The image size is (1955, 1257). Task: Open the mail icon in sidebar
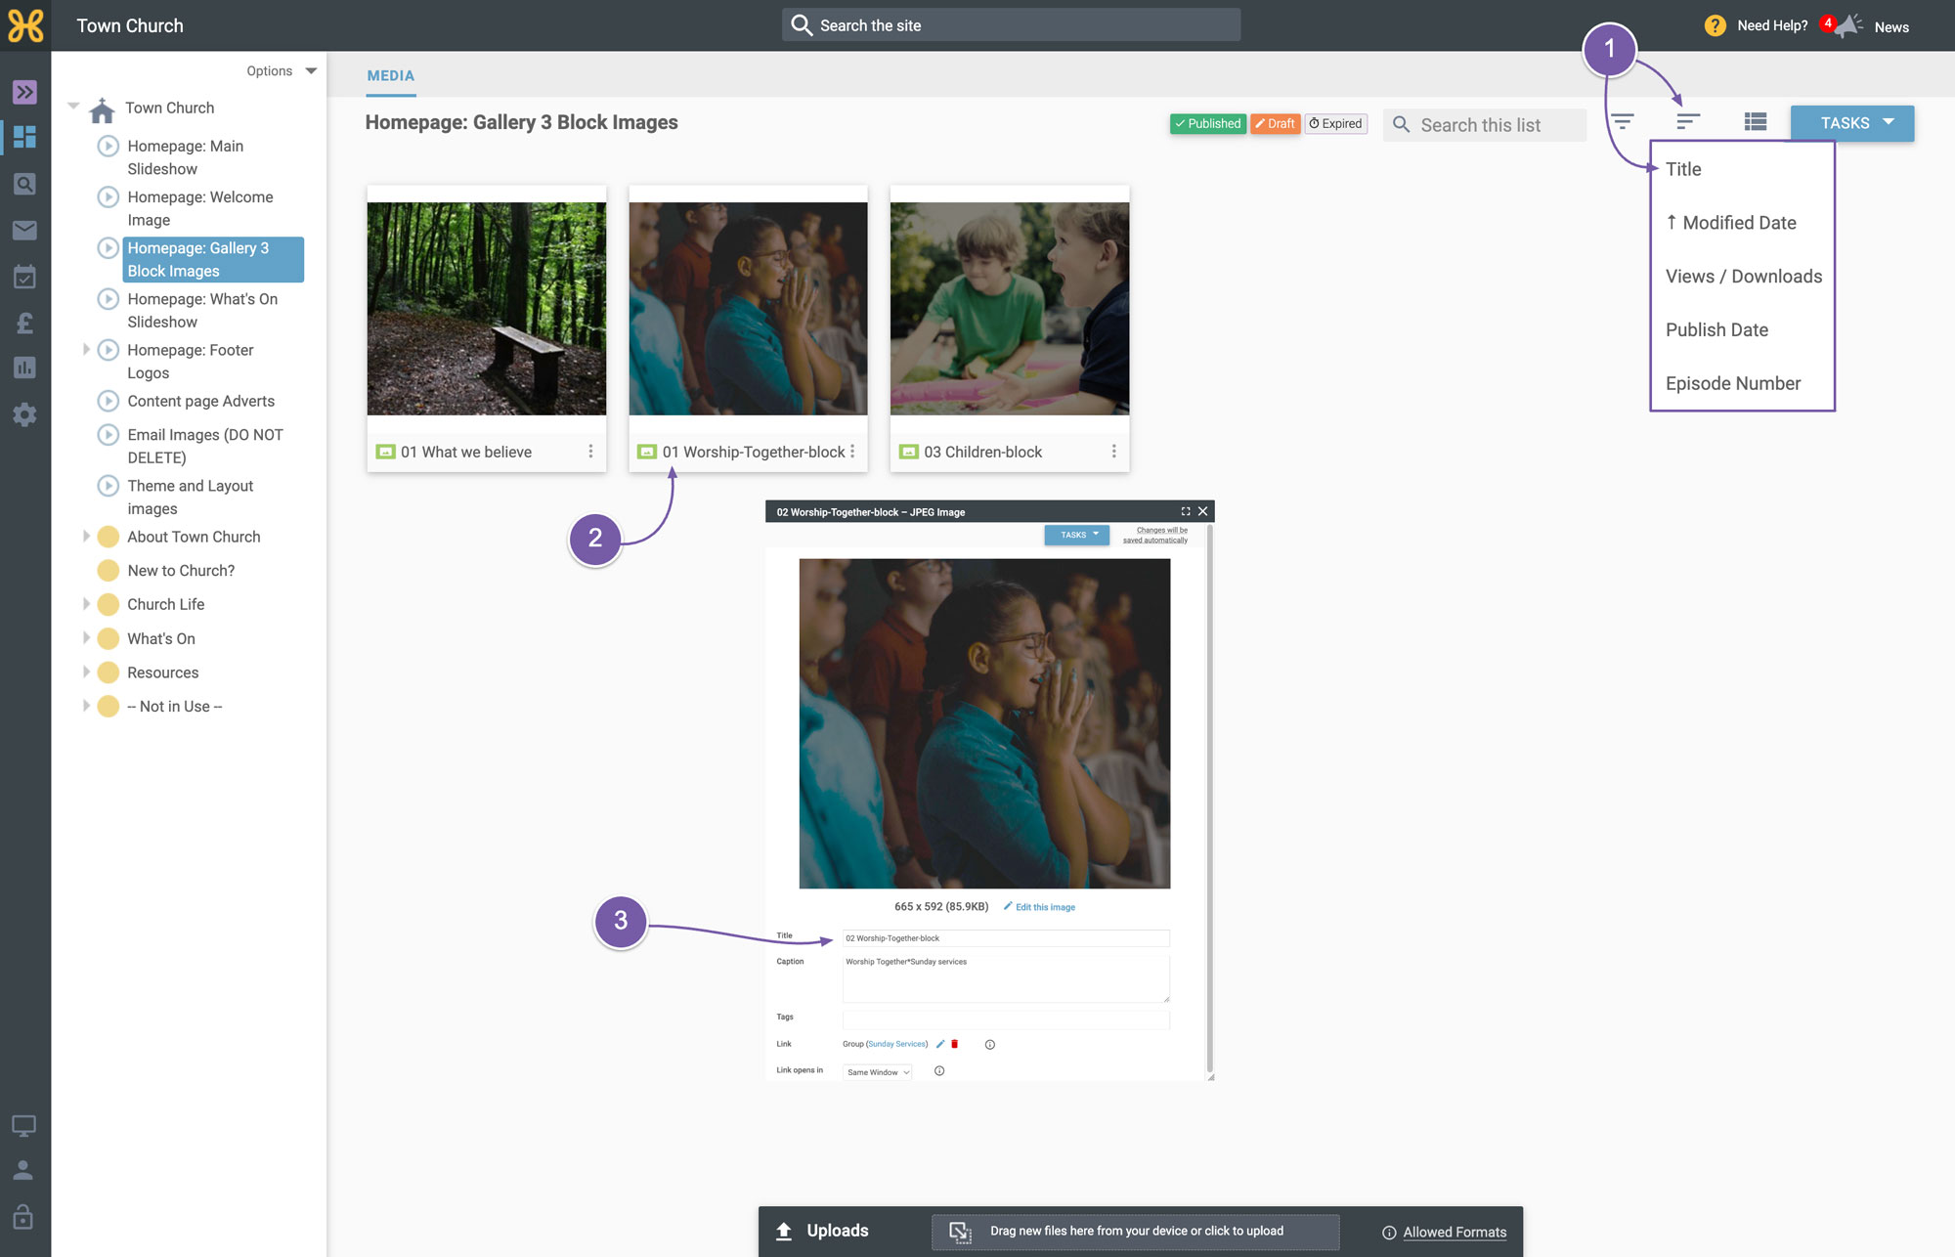point(24,230)
